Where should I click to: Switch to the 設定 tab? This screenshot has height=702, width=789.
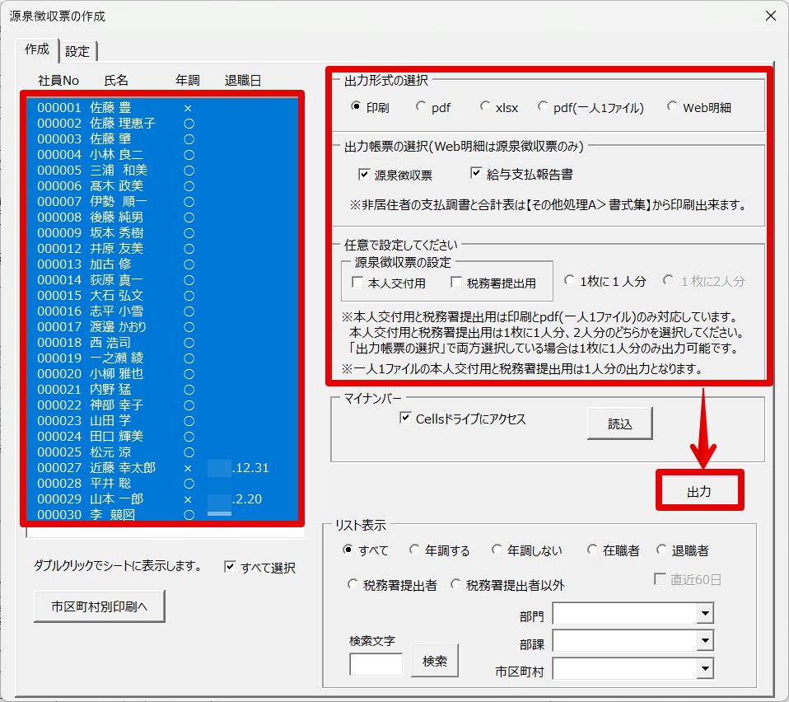coord(77,51)
